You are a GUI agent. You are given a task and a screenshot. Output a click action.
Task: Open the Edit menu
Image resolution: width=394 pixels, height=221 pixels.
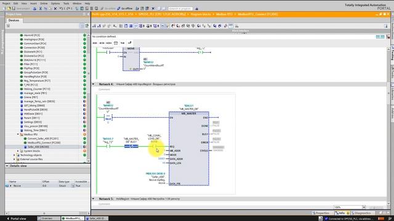15,4
